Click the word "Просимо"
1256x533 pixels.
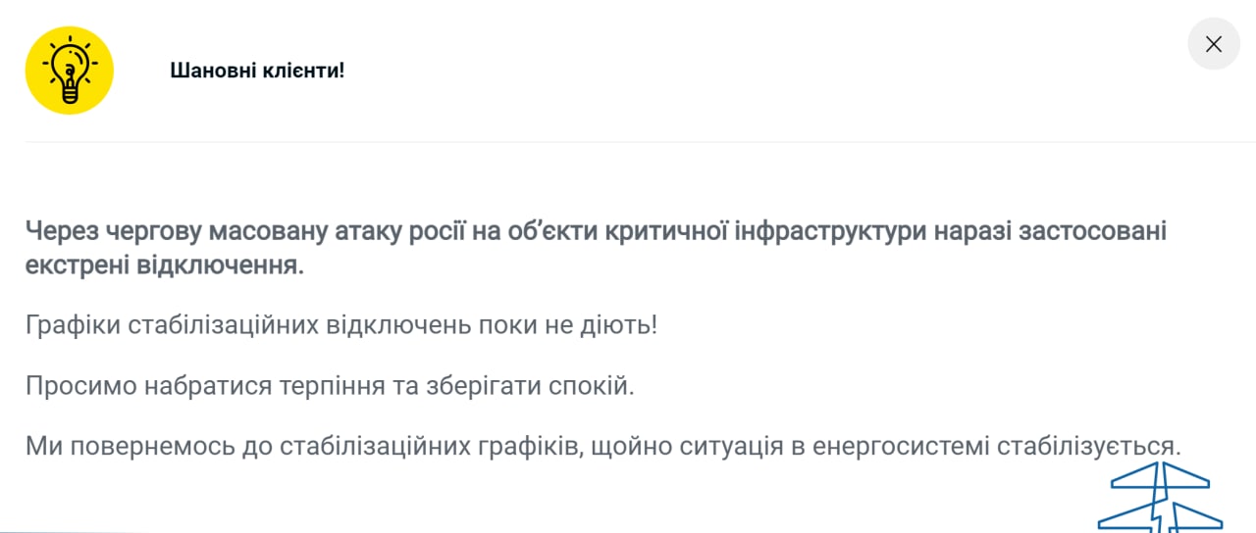tap(81, 385)
